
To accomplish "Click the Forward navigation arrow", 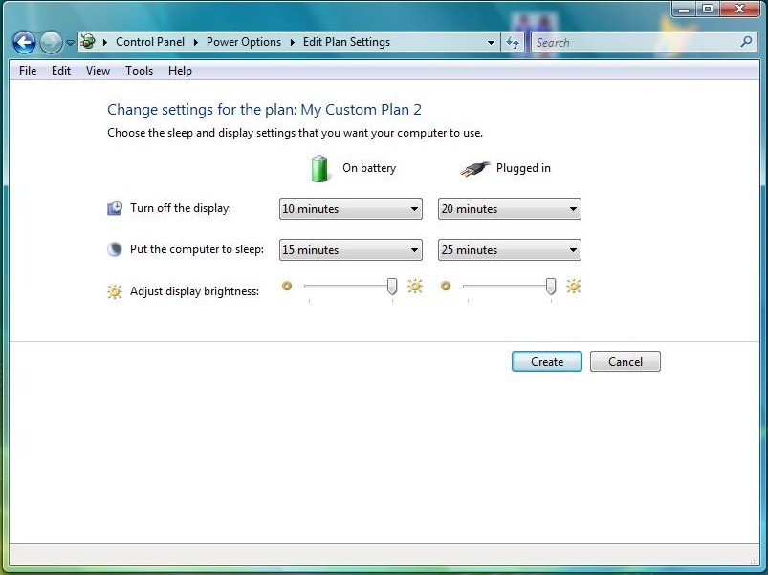I will tap(51, 43).
